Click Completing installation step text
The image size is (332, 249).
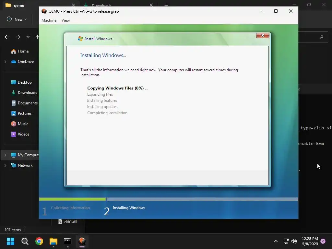pyautogui.click(x=107, y=113)
